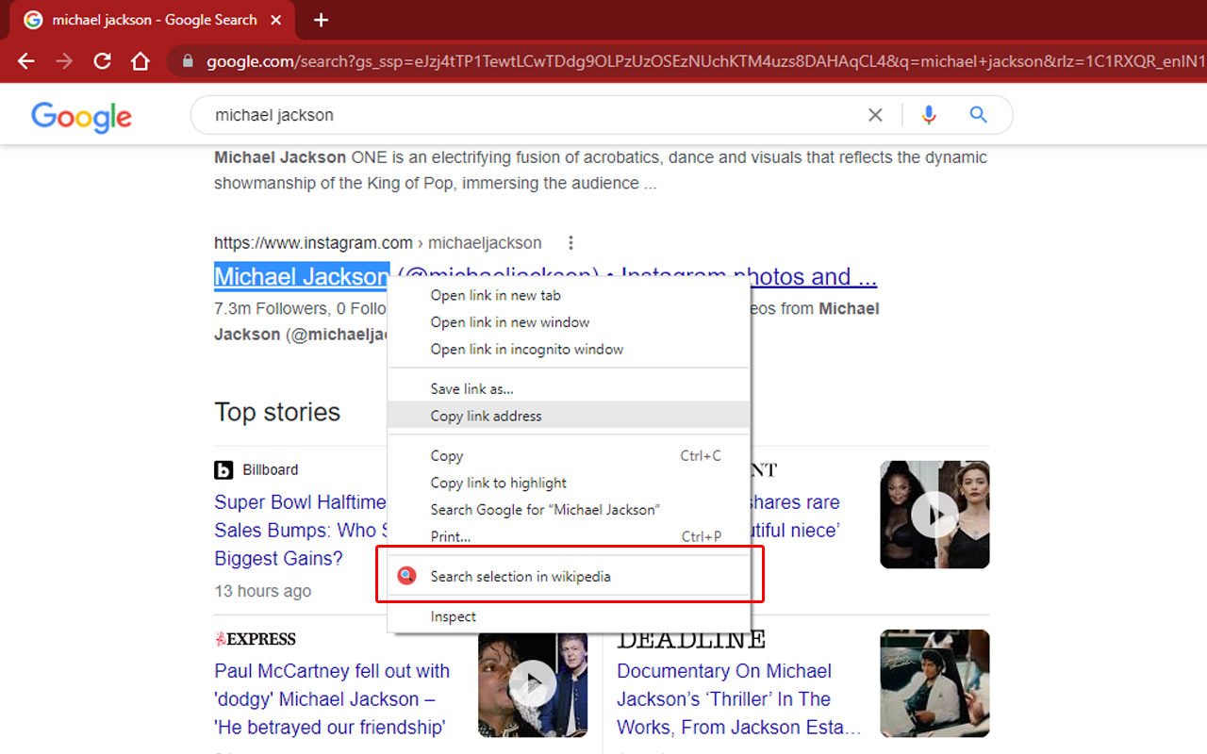Switch to the michael jackson Google Search tab
The image size is (1207, 754).
pos(154,20)
